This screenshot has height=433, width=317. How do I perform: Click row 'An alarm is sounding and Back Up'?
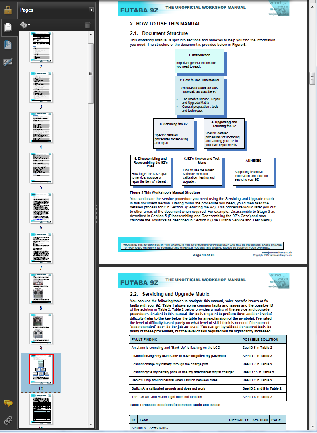185,348
